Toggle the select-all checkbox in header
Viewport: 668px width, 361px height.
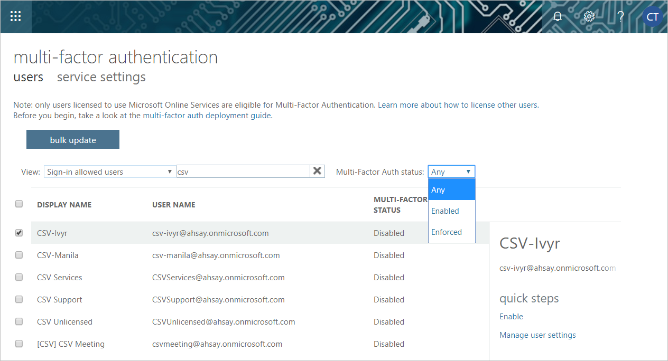(x=19, y=204)
